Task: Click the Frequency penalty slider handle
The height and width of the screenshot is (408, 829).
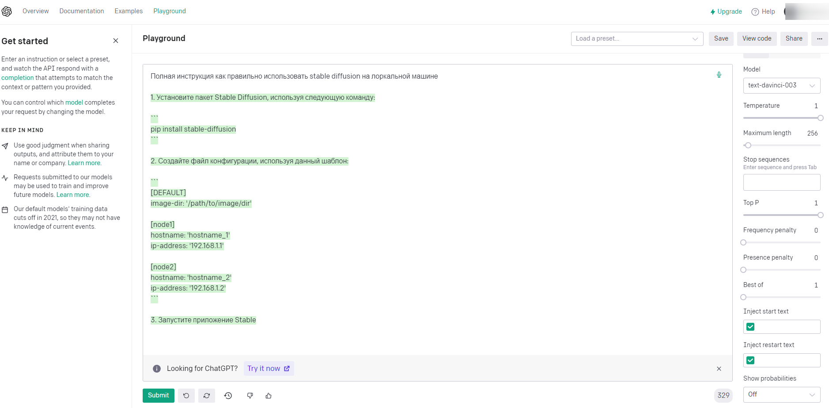Action: (743, 242)
